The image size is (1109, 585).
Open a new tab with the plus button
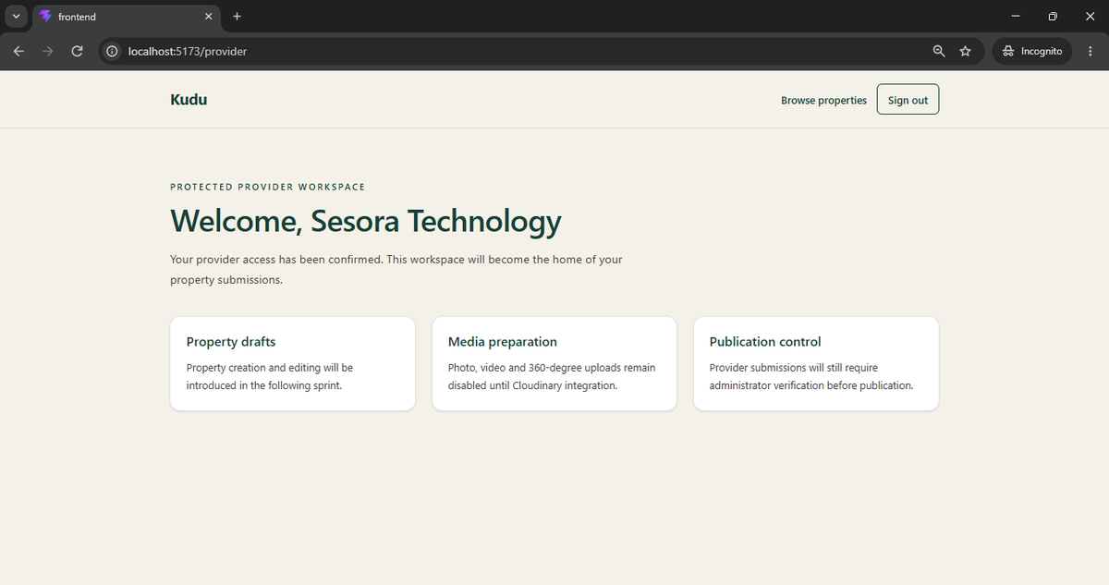(238, 17)
